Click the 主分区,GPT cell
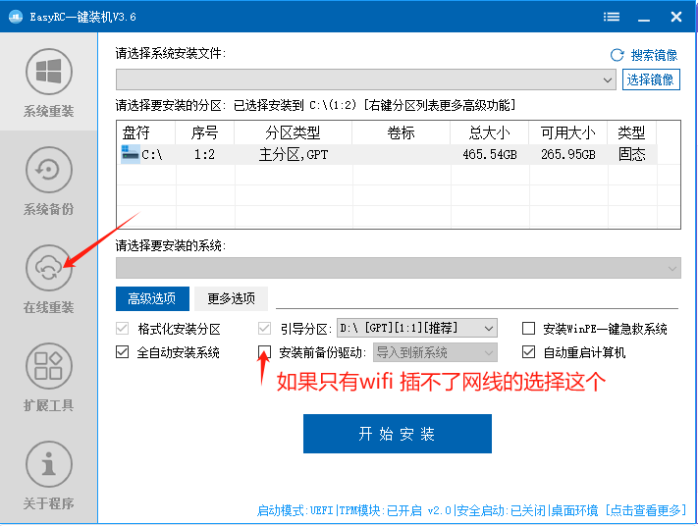698x526 pixels. (294, 154)
